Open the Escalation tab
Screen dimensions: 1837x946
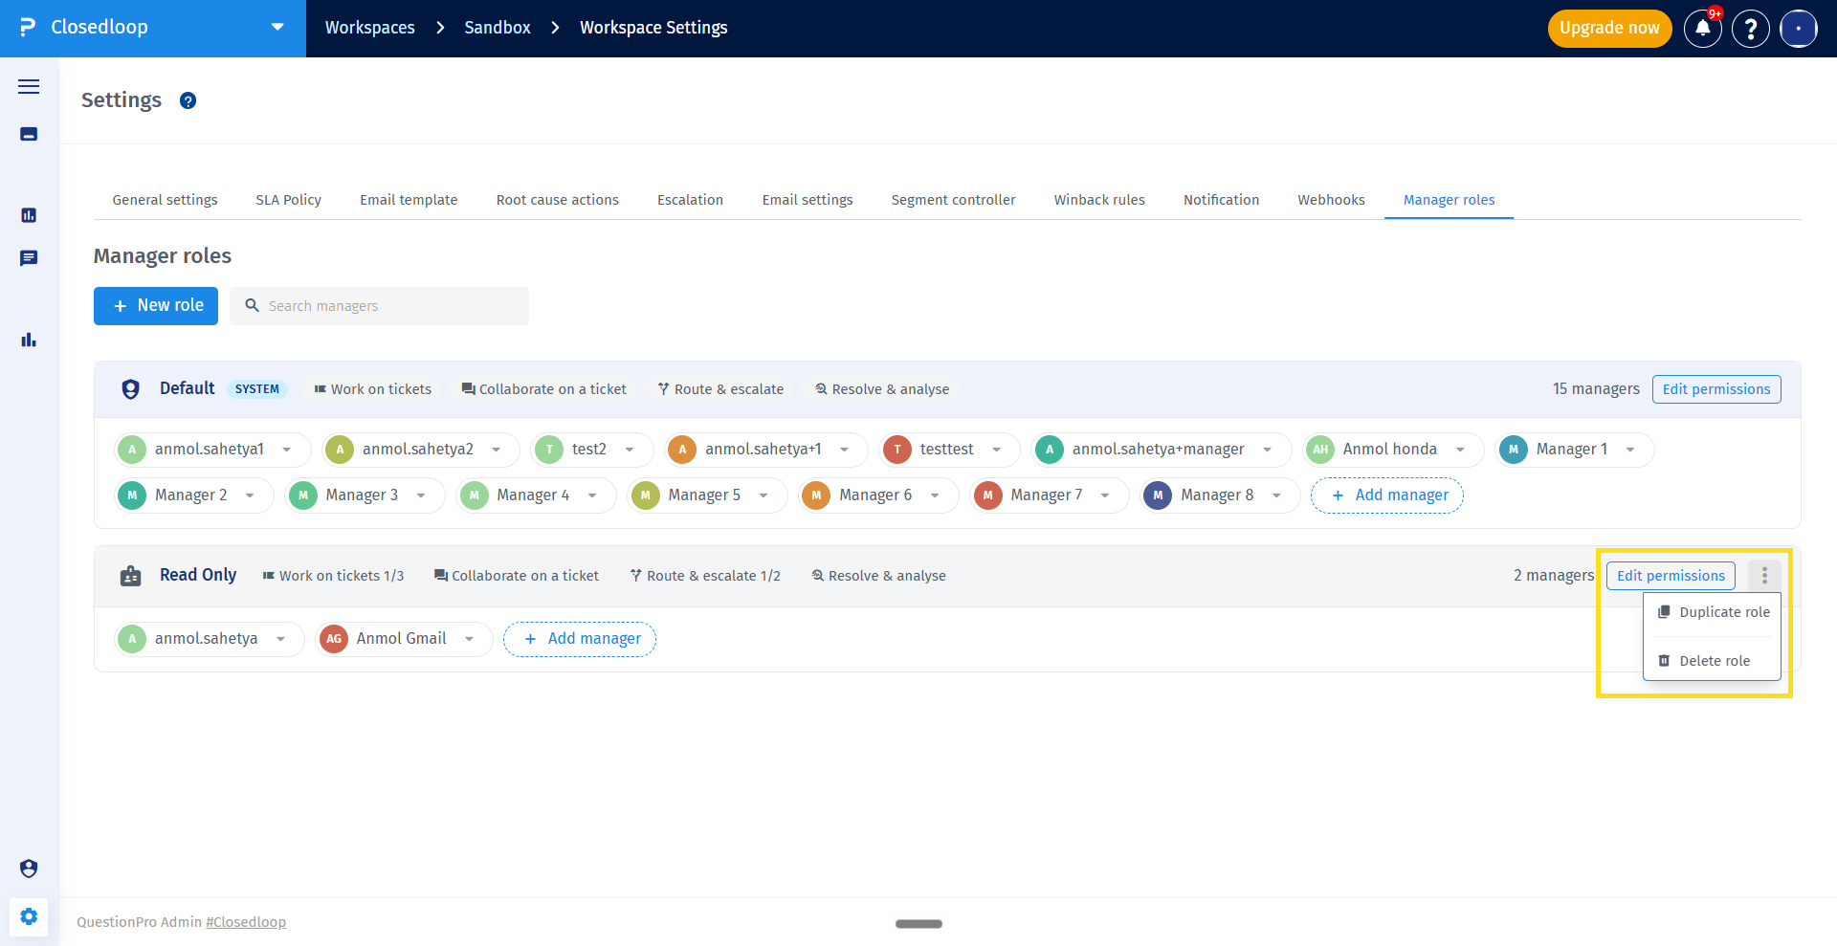[690, 200]
